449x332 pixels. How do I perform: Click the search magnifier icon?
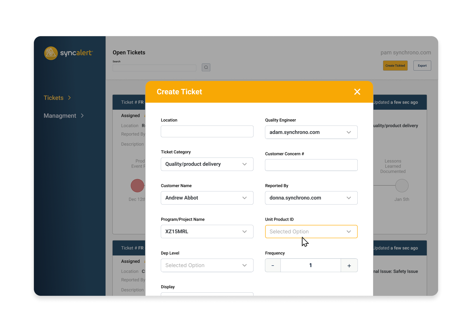tap(206, 67)
